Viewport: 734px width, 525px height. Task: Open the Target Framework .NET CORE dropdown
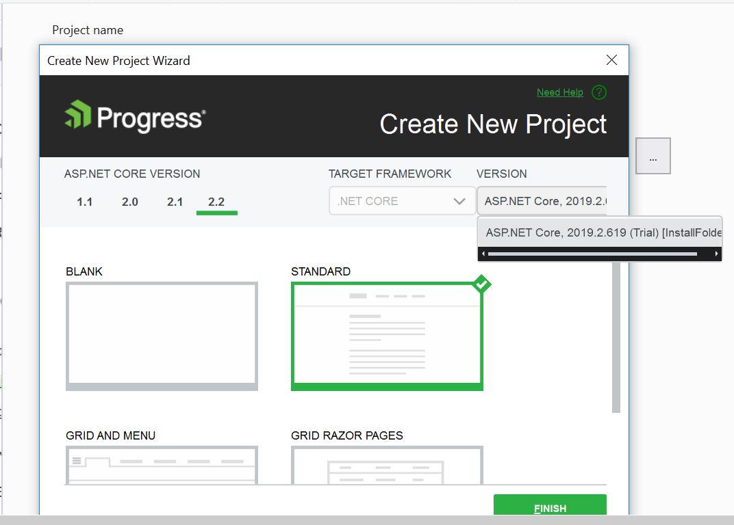[402, 201]
